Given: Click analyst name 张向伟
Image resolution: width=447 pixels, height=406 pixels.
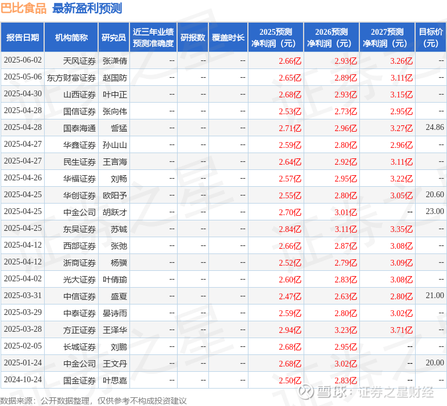Looking at the screenshot, I should coord(114,111).
